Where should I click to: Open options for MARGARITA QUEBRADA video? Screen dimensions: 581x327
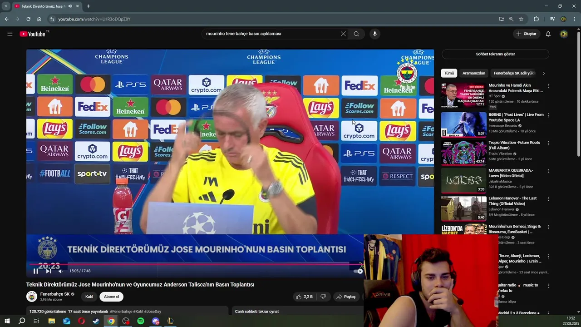coord(548,171)
